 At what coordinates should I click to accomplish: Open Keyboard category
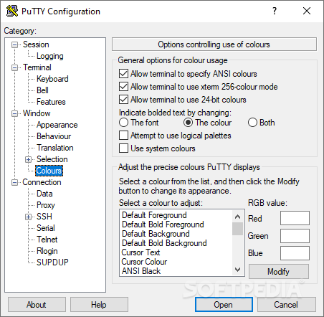52,79
